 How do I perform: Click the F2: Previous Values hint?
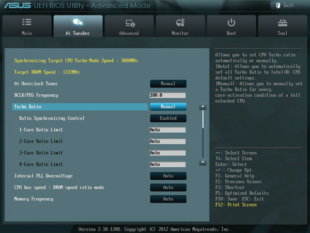click(238, 182)
